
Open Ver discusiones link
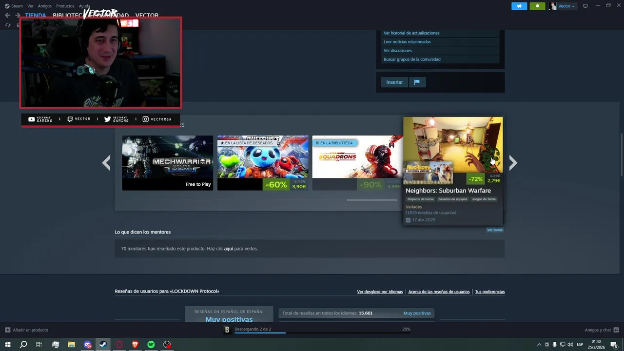[398, 51]
